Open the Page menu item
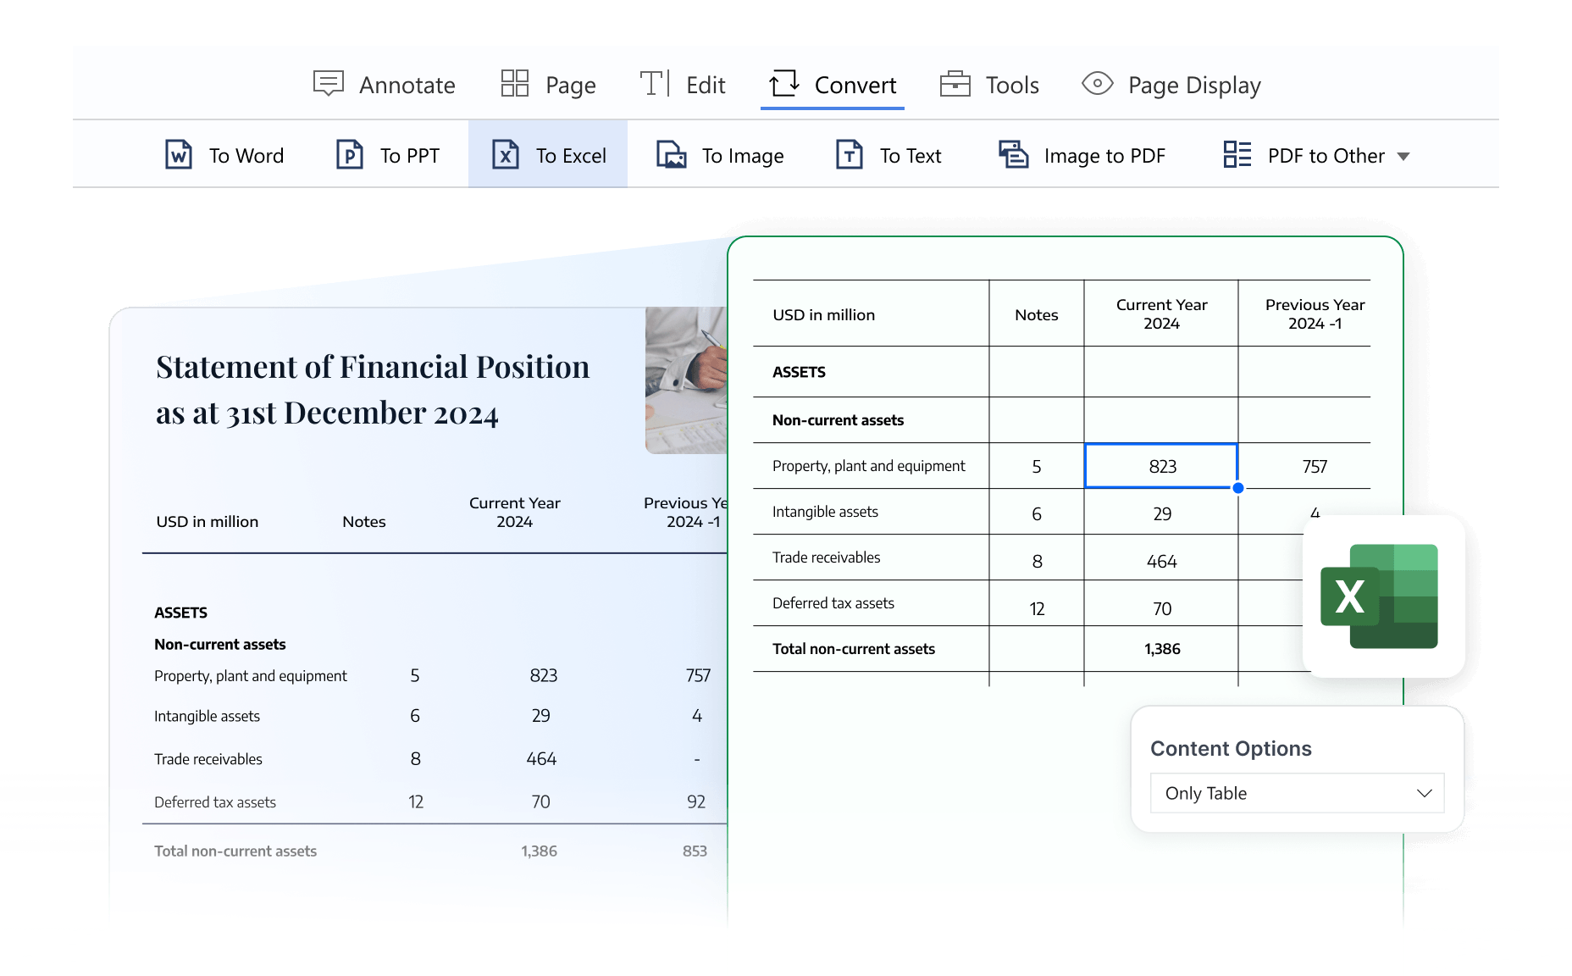 point(547,84)
